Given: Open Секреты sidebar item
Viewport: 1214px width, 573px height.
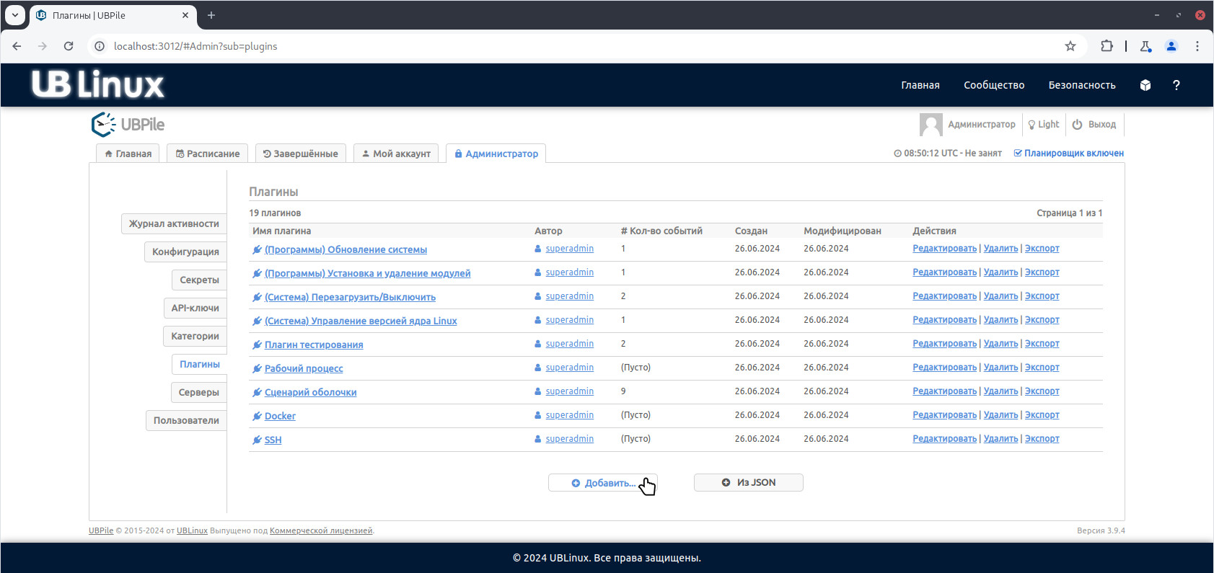Looking at the screenshot, I should tap(199, 280).
